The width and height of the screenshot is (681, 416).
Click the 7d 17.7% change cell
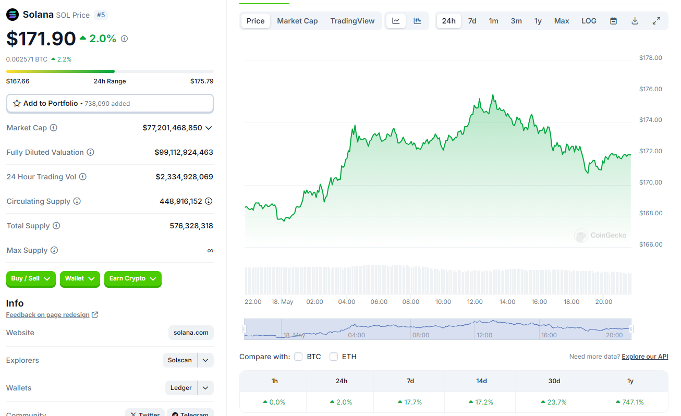pyautogui.click(x=409, y=402)
